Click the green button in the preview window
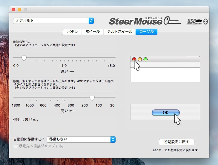 click(145, 59)
